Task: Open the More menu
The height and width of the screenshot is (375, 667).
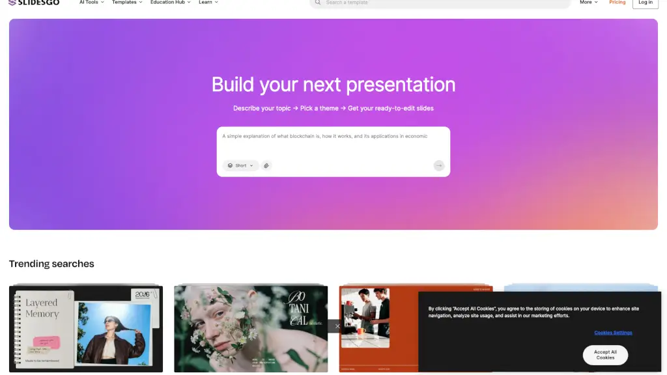Action: [588, 3]
